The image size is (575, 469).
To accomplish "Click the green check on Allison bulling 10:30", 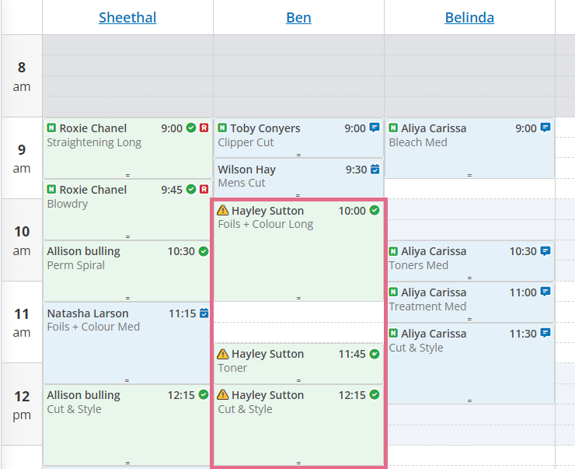I will (x=204, y=251).
